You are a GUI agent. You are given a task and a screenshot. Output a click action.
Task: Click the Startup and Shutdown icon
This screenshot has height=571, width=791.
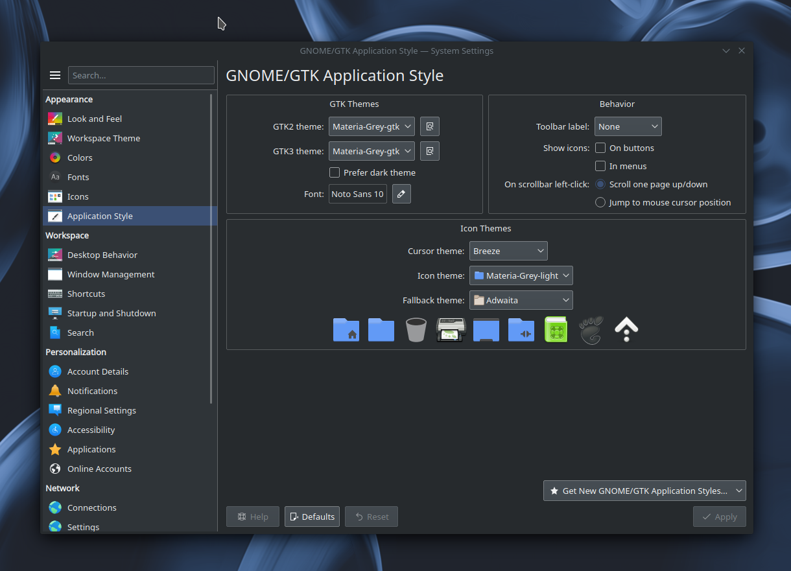click(x=55, y=313)
